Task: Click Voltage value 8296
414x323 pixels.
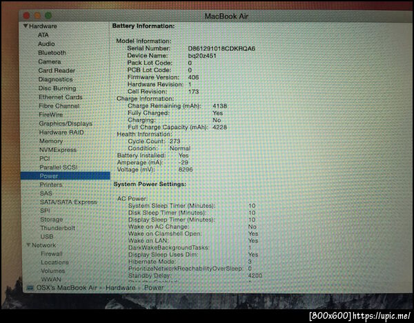Action: click(186, 169)
